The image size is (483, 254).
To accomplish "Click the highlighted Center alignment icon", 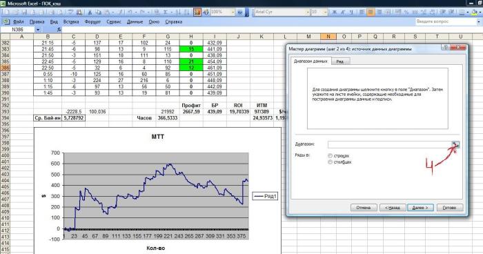I will tap(371, 12).
